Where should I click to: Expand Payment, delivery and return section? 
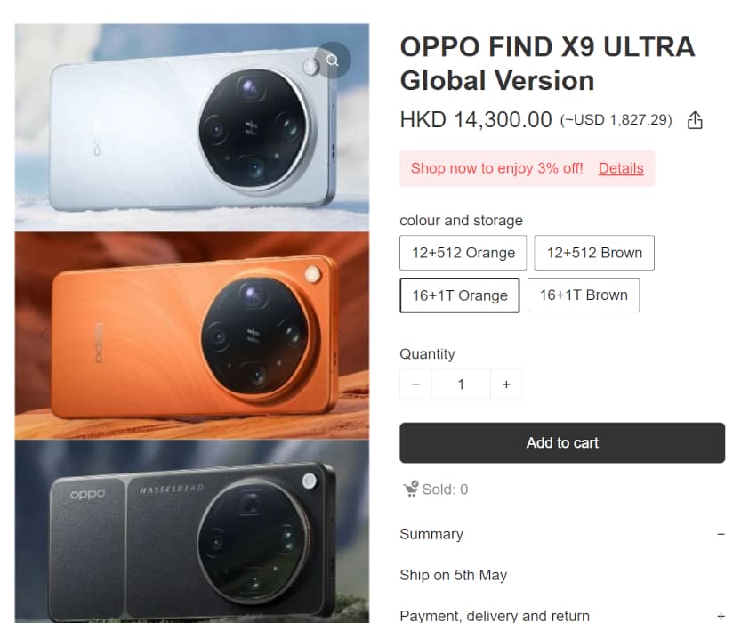(x=721, y=616)
